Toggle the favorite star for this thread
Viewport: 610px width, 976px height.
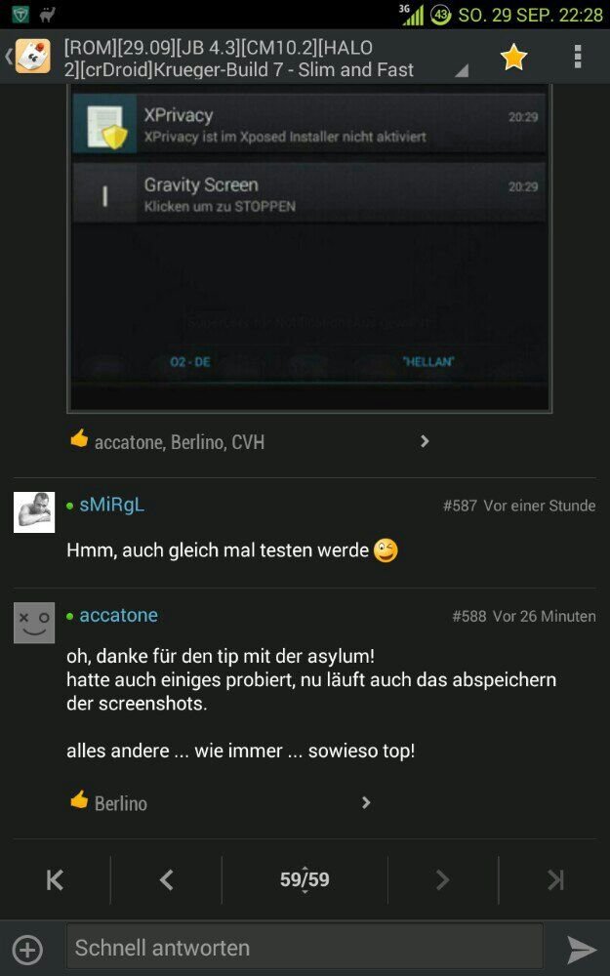click(513, 58)
